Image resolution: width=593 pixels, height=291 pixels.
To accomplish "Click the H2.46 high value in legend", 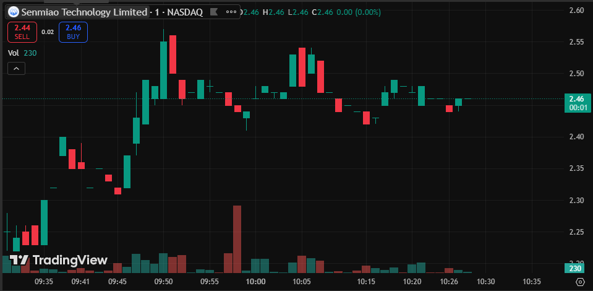I will point(273,12).
